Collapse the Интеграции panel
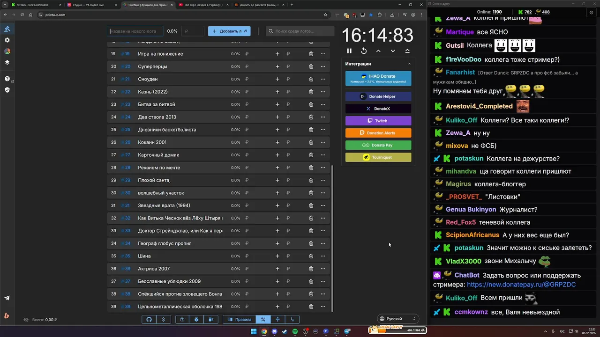This screenshot has width=600, height=337. (x=409, y=64)
